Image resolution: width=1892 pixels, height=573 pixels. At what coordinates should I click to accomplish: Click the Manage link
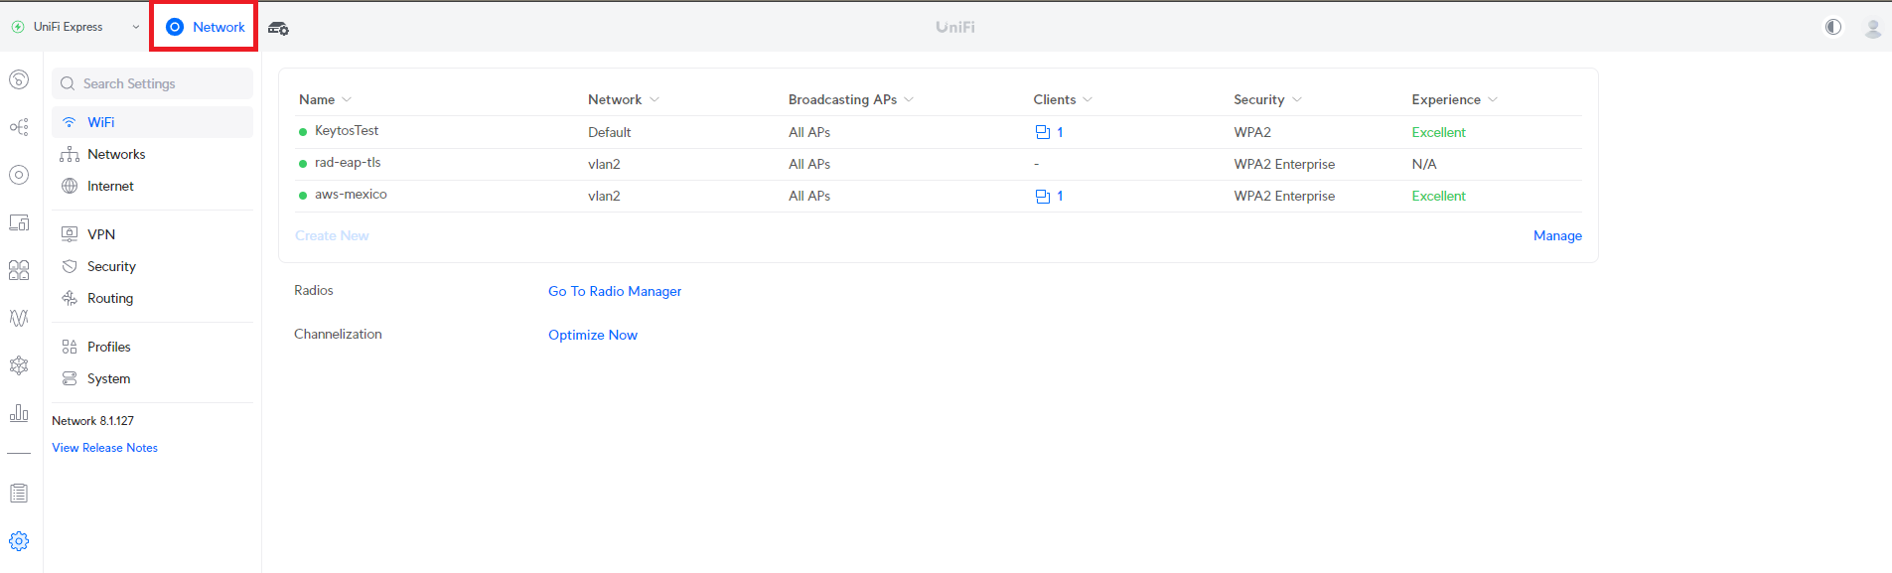point(1557,235)
